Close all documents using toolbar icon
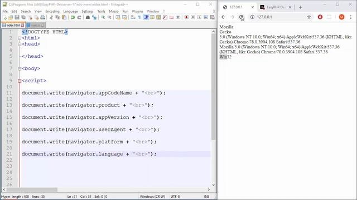 click(x=36, y=17)
